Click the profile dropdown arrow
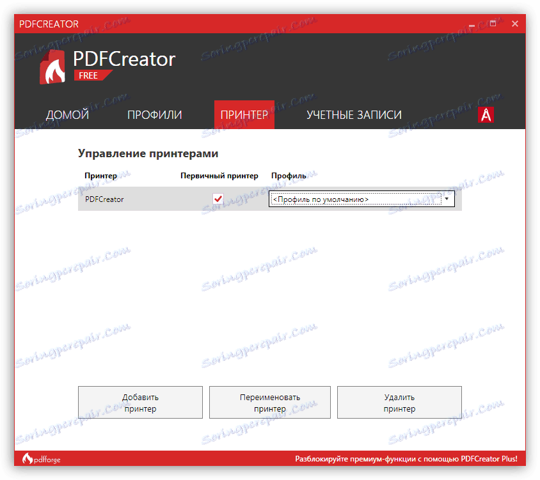The height and width of the screenshot is (480, 540). (x=447, y=199)
